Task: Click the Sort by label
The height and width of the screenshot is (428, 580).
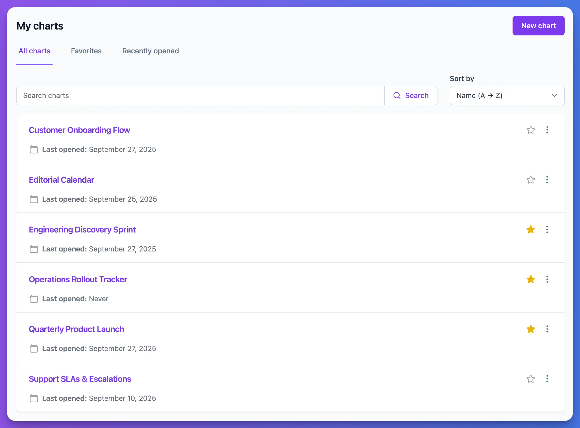Action: [x=462, y=79]
